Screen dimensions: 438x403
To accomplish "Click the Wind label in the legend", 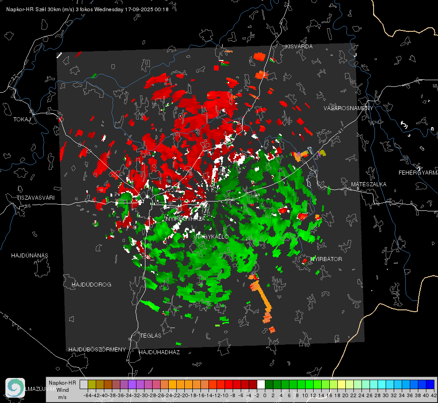I will pos(63,390).
